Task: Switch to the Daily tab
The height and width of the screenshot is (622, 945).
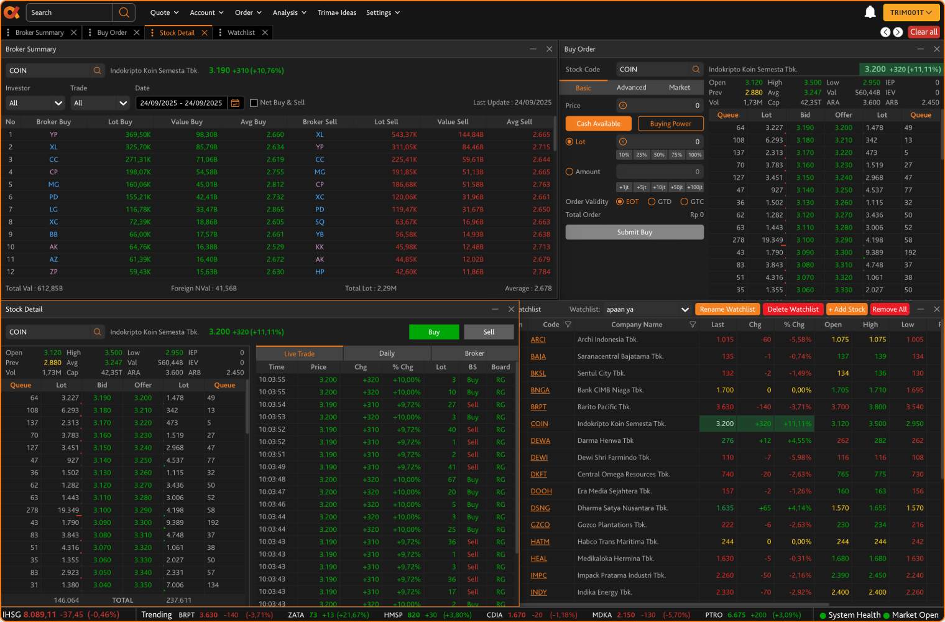Action: [387, 353]
